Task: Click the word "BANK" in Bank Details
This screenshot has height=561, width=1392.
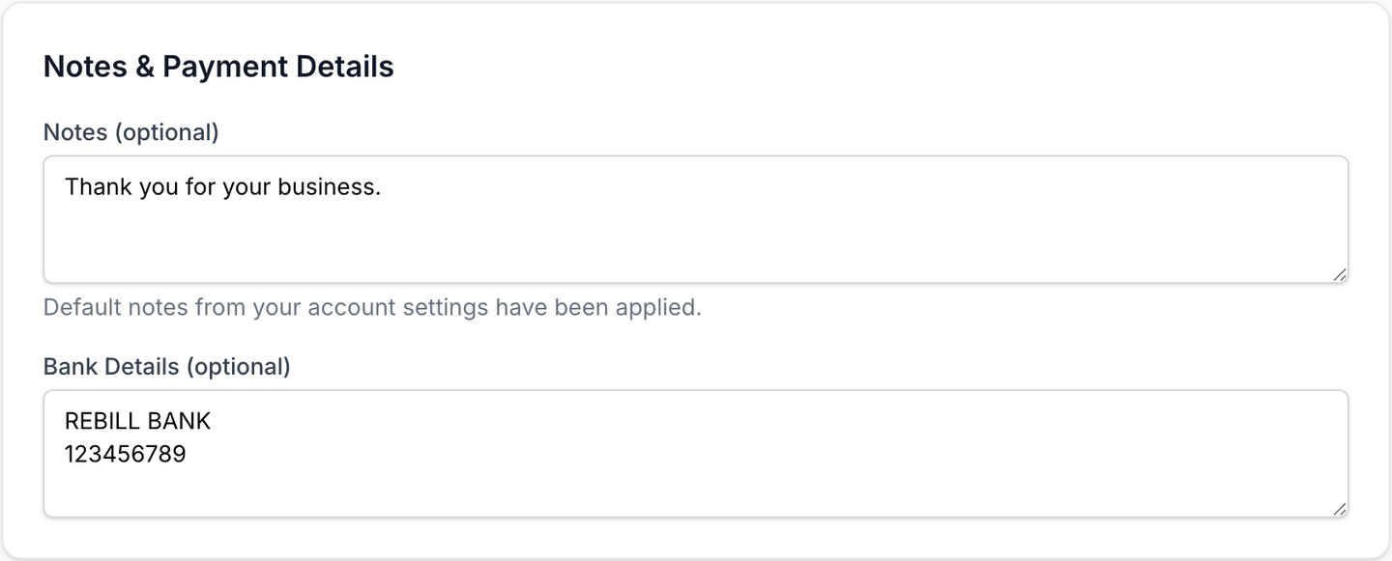Action: pos(179,421)
